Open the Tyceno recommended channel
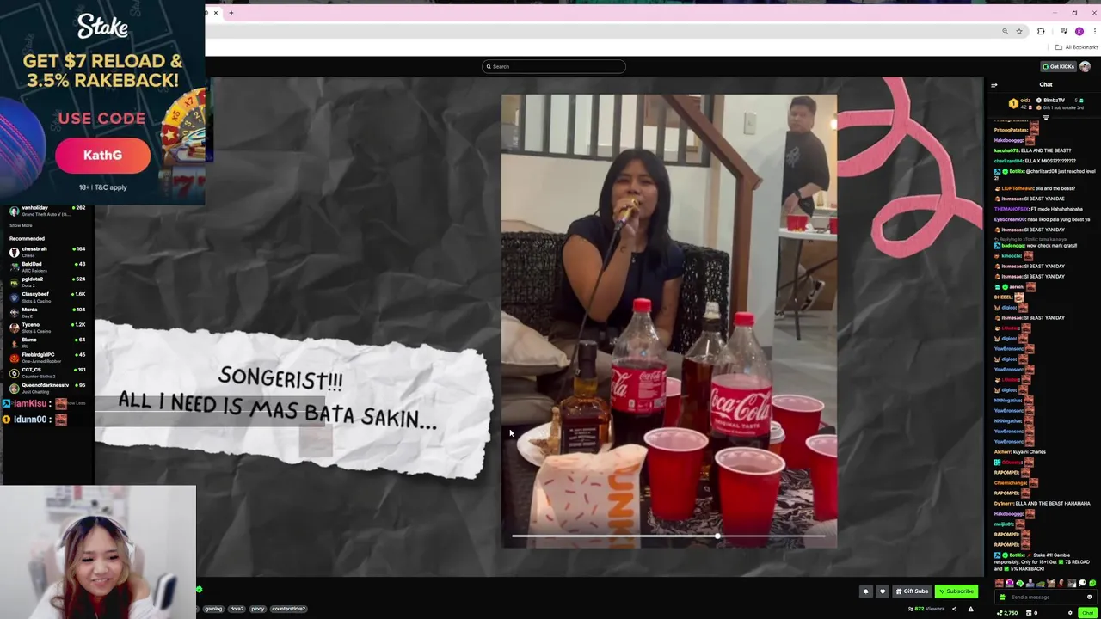Viewport: 1101px width, 619px height. point(48,327)
